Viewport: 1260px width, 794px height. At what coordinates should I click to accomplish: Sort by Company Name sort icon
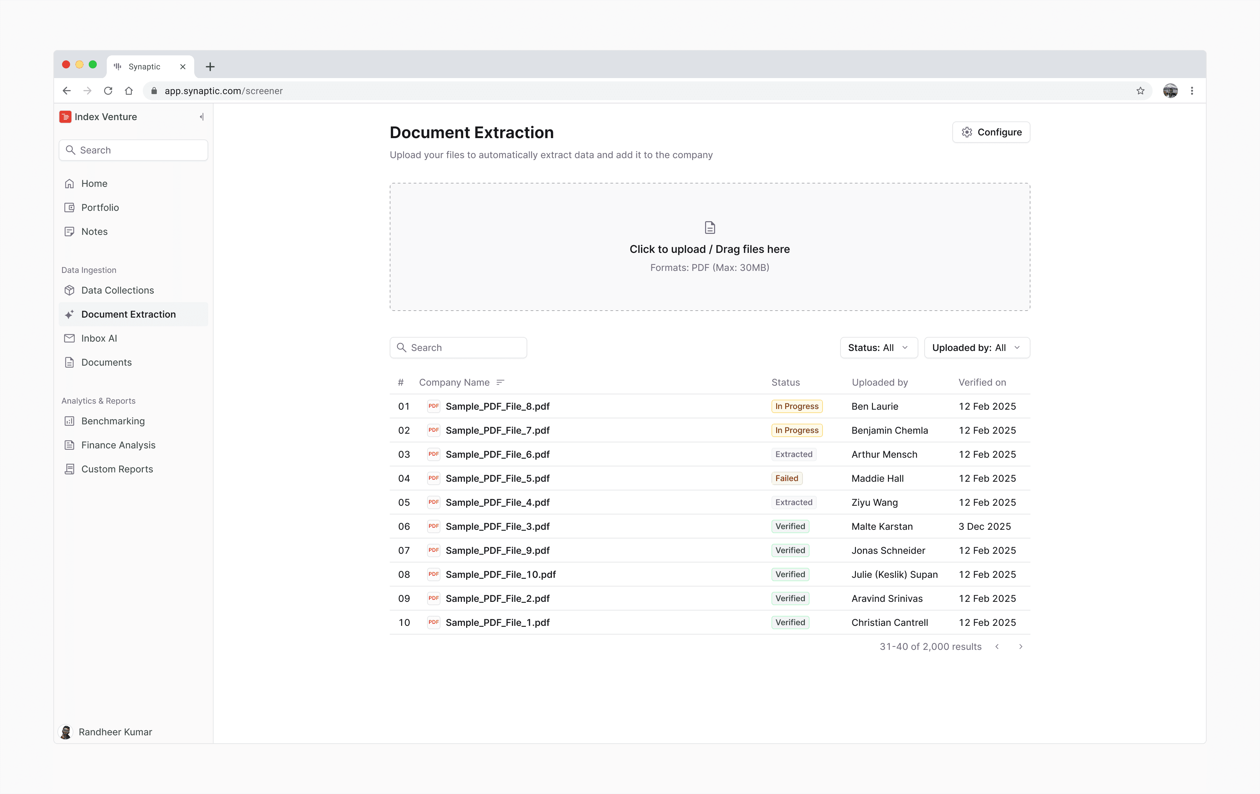click(x=500, y=382)
